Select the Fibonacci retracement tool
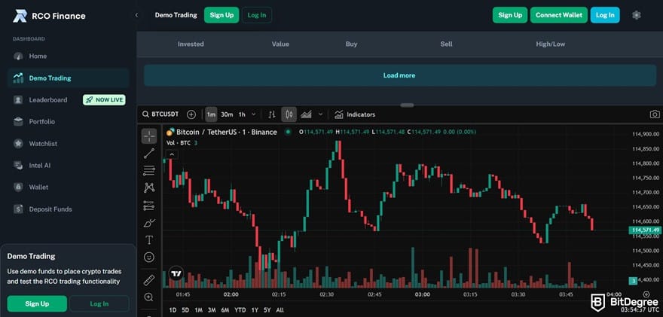The height and width of the screenshot is (317, 663). click(149, 171)
